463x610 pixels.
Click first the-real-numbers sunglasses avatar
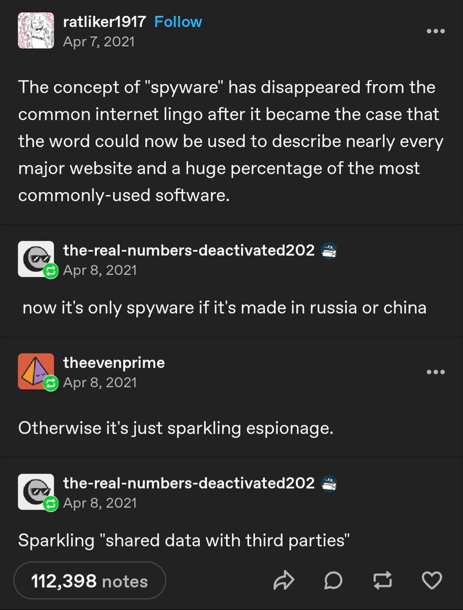[x=36, y=259]
